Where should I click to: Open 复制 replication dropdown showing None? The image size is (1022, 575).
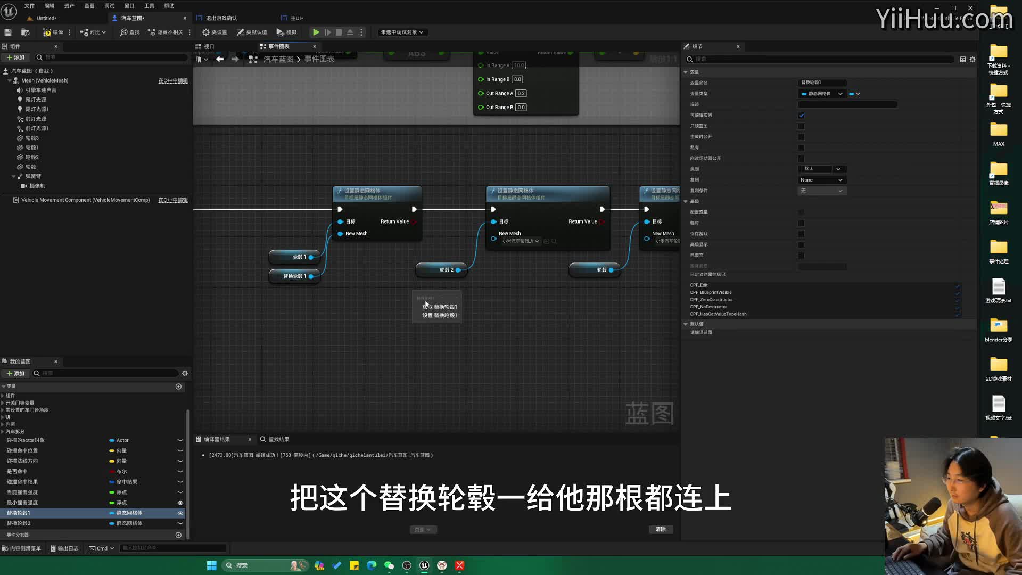pyautogui.click(x=822, y=180)
